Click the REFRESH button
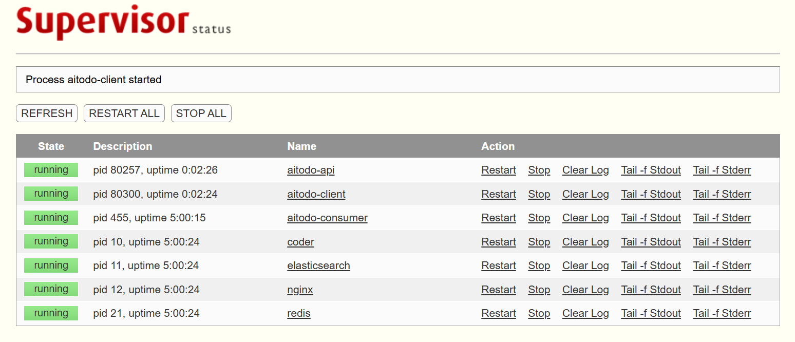Viewport: 795px width, 342px height. 47,113
